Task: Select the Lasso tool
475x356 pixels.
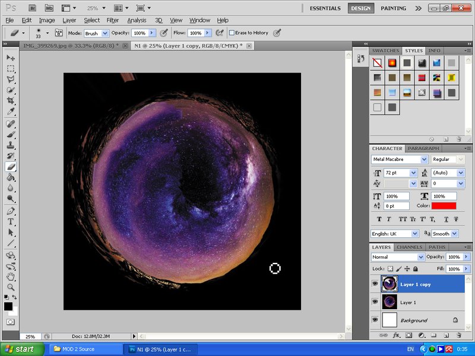Action: 11,80
